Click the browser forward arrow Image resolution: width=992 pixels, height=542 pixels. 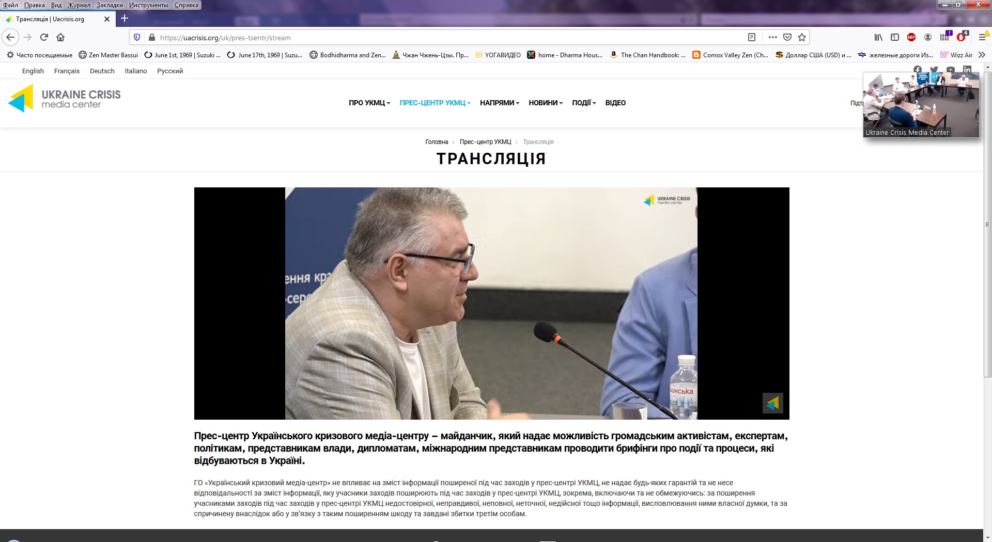tap(27, 37)
